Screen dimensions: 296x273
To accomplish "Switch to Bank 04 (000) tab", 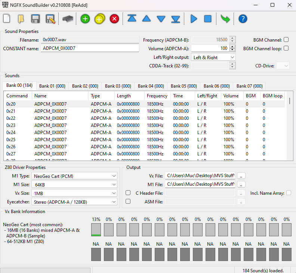I will pyautogui.click(x=151, y=86).
